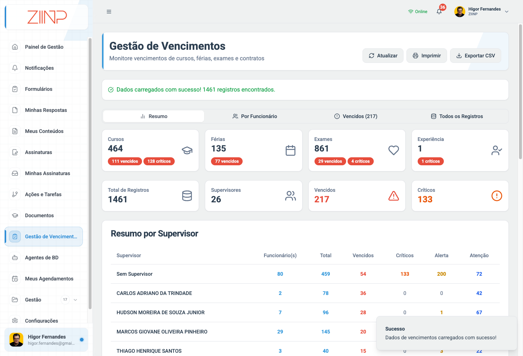Click the Meus Agendamentos calendar-clock icon

tap(15, 279)
